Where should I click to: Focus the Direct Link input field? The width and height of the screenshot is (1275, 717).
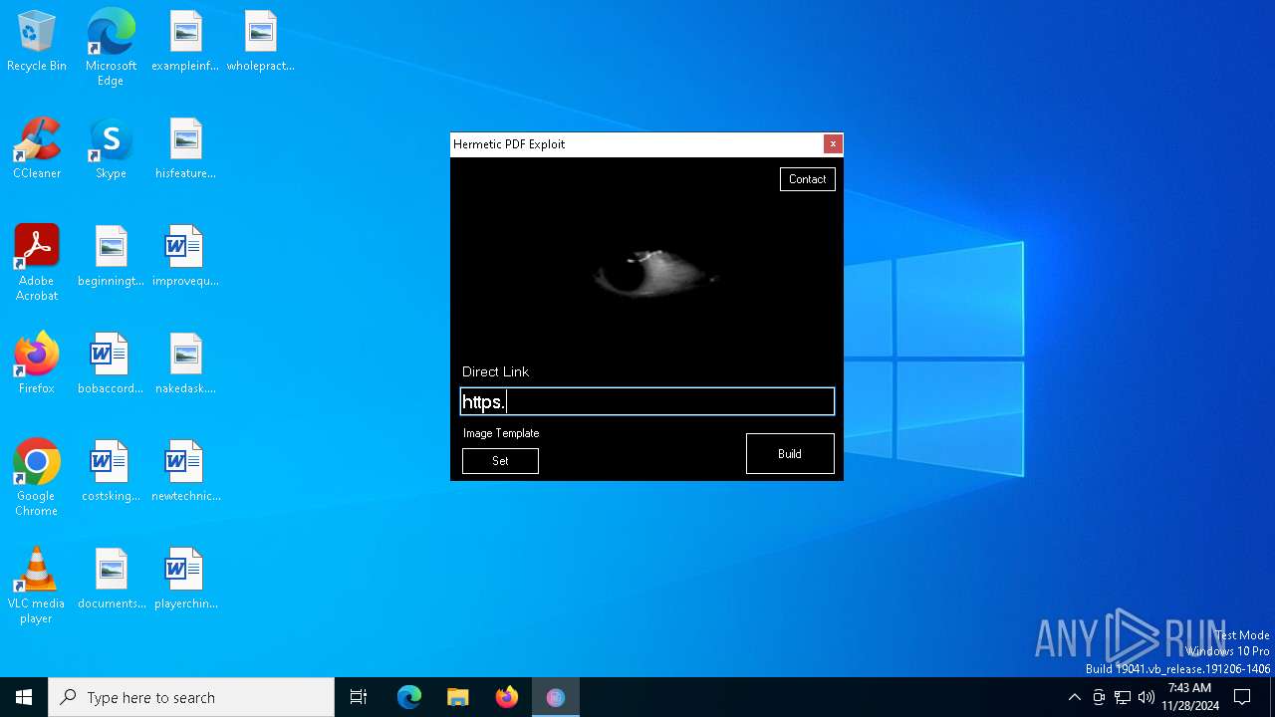tap(646, 401)
